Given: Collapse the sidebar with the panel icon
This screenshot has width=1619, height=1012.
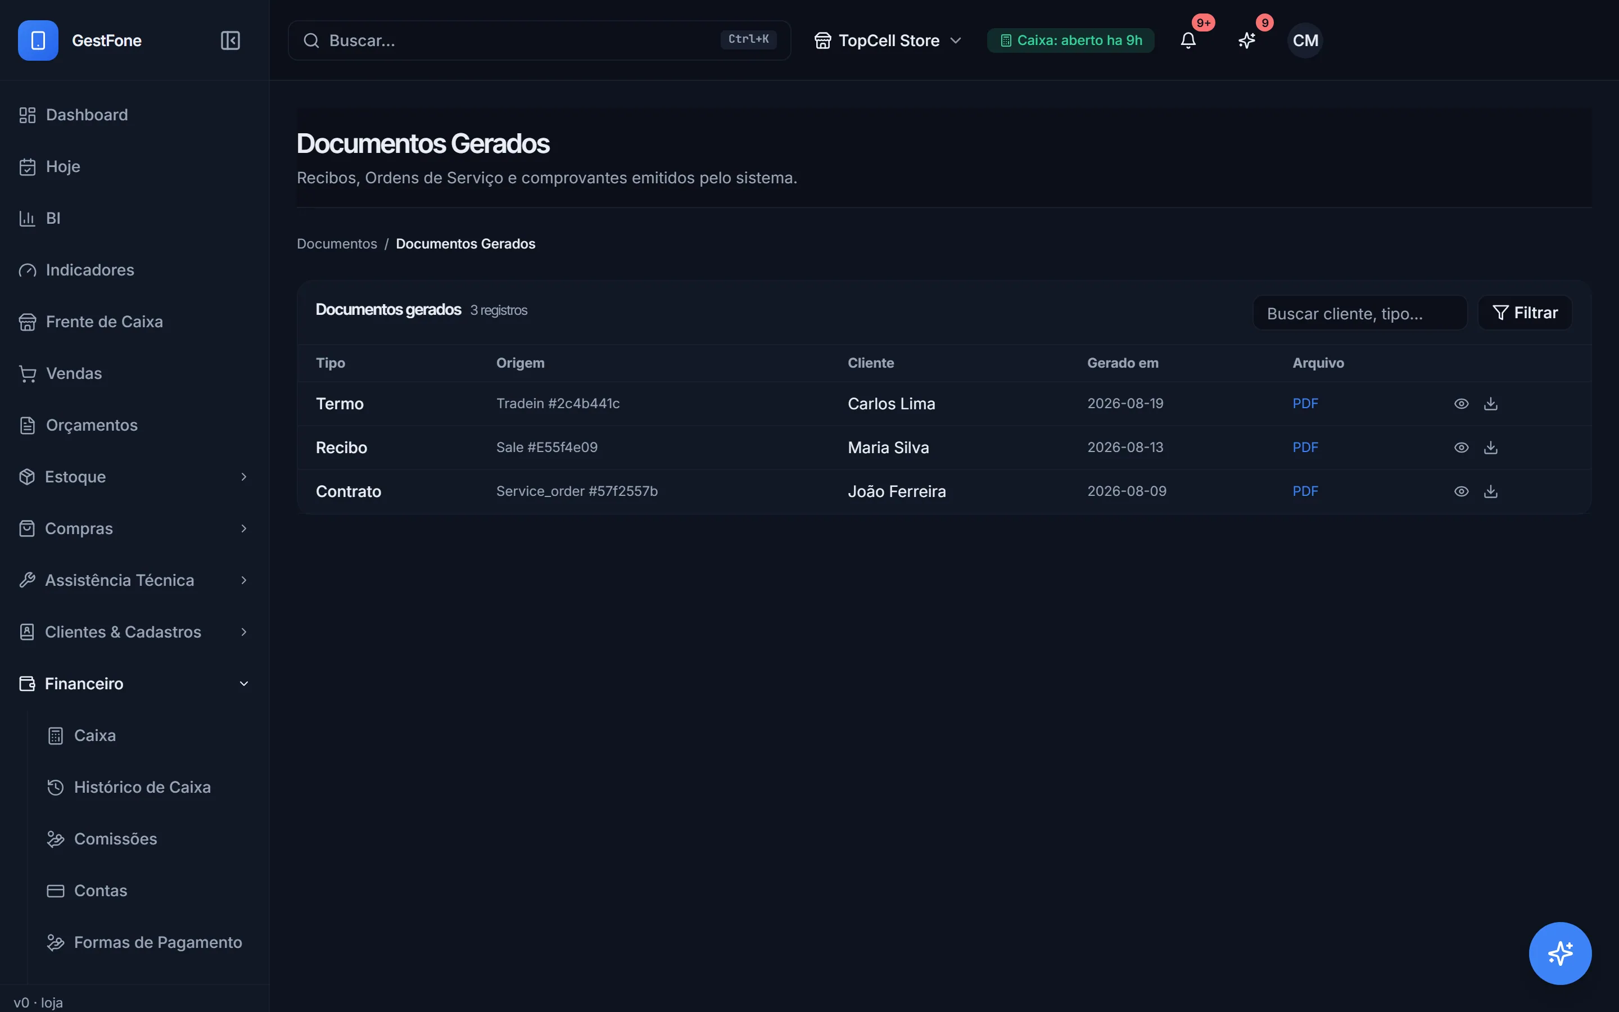Looking at the screenshot, I should [230, 40].
